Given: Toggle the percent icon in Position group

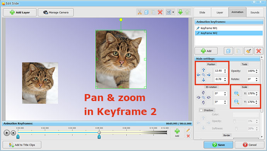Looking at the screenshot, I should (204, 75).
